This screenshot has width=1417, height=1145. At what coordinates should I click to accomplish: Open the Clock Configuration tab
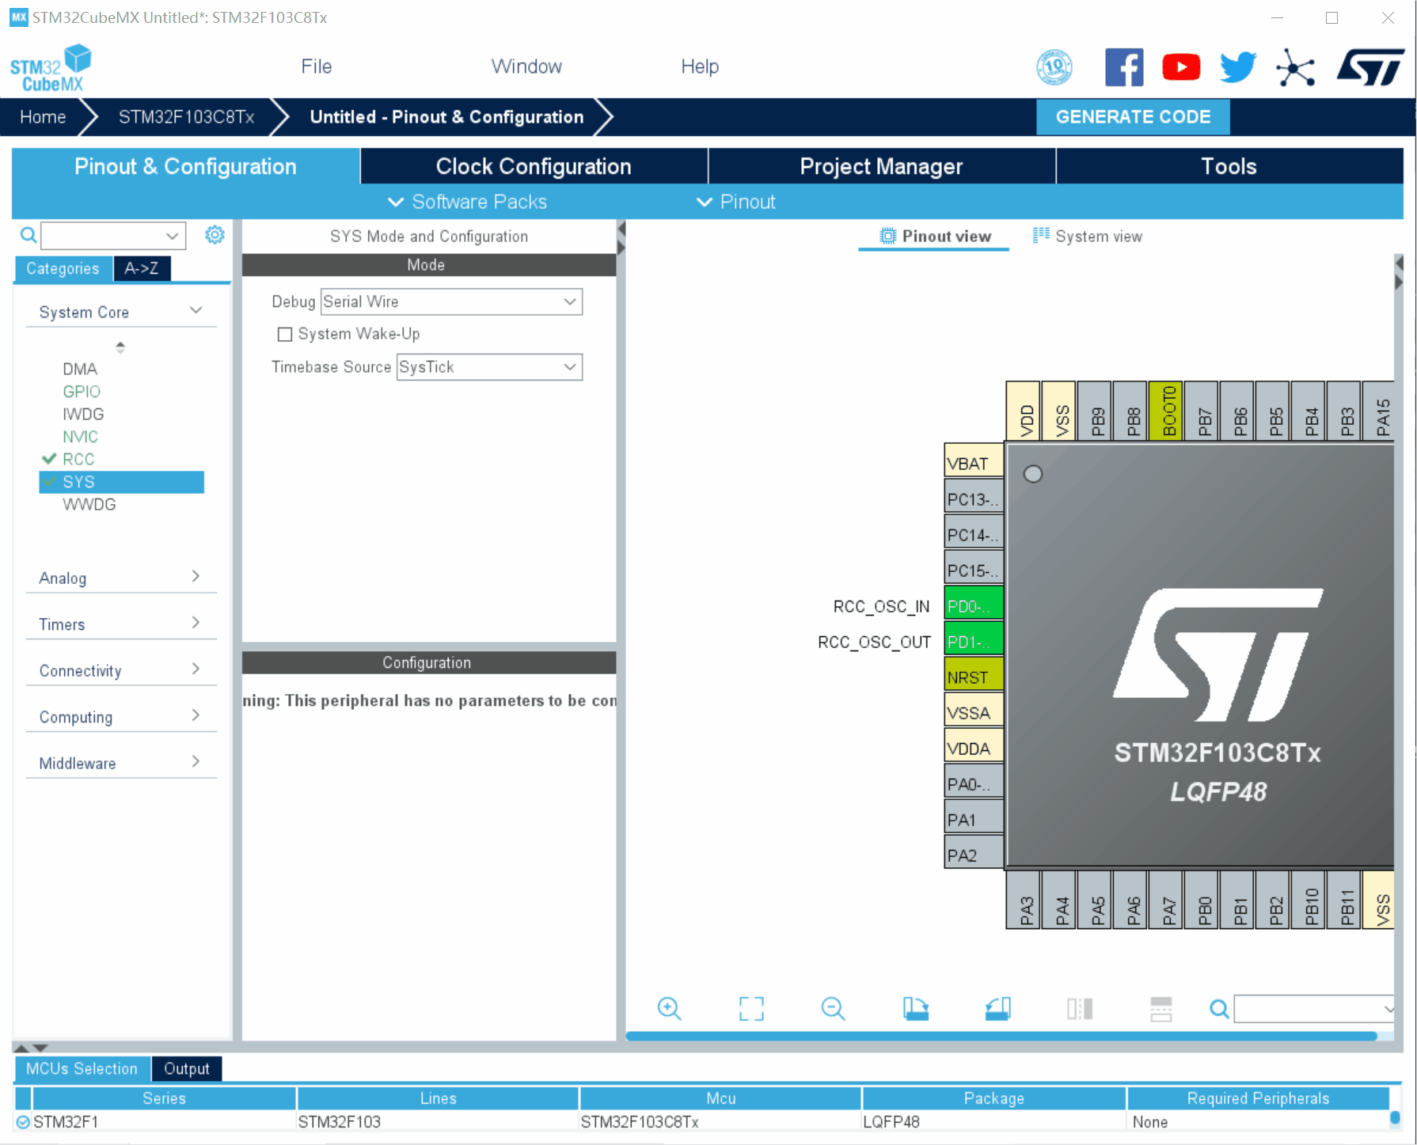(x=534, y=166)
